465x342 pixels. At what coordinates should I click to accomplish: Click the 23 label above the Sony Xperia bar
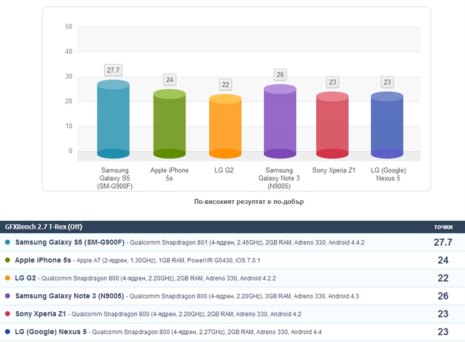(332, 82)
